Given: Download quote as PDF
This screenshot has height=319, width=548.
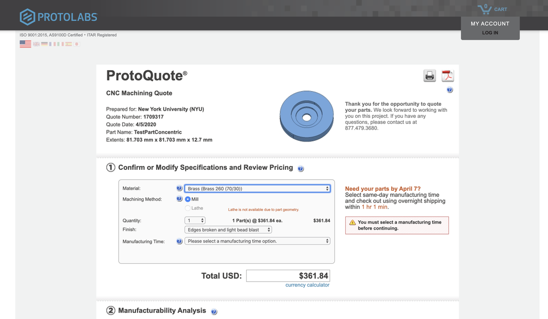Looking at the screenshot, I should (447, 76).
